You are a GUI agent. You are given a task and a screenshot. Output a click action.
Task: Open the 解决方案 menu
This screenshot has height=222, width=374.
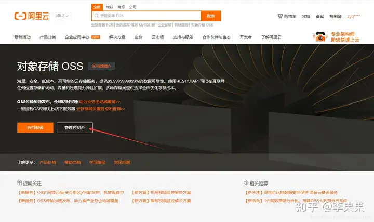click(x=117, y=37)
